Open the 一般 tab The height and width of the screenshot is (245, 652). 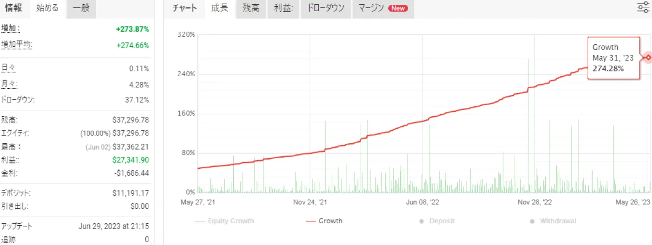coord(81,8)
